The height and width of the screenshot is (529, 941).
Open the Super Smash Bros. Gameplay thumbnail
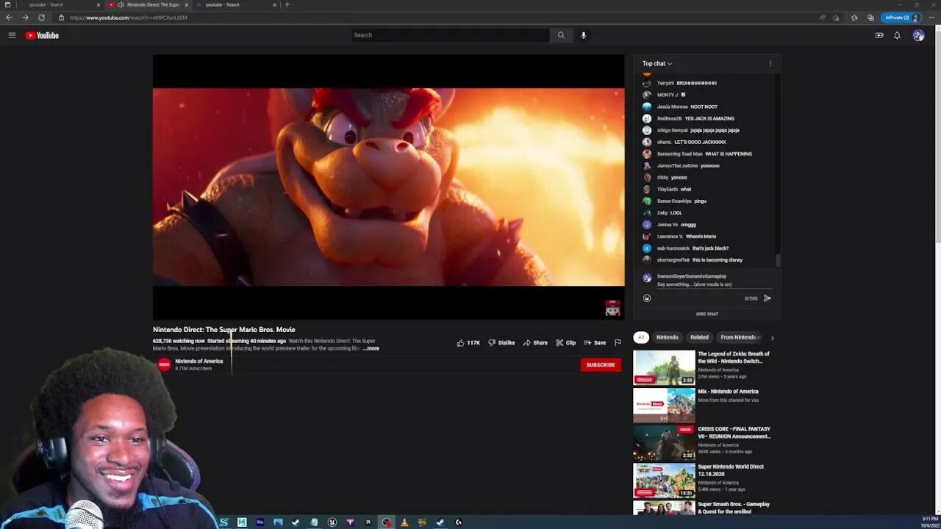(x=664, y=508)
